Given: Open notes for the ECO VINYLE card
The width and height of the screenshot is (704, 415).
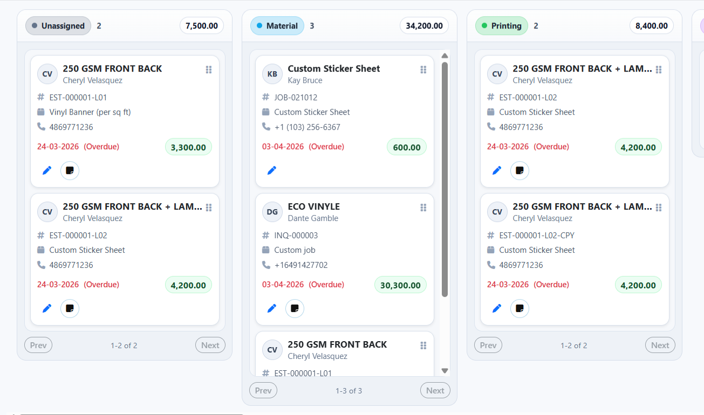Looking at the screenshot, I should [295, 309].
